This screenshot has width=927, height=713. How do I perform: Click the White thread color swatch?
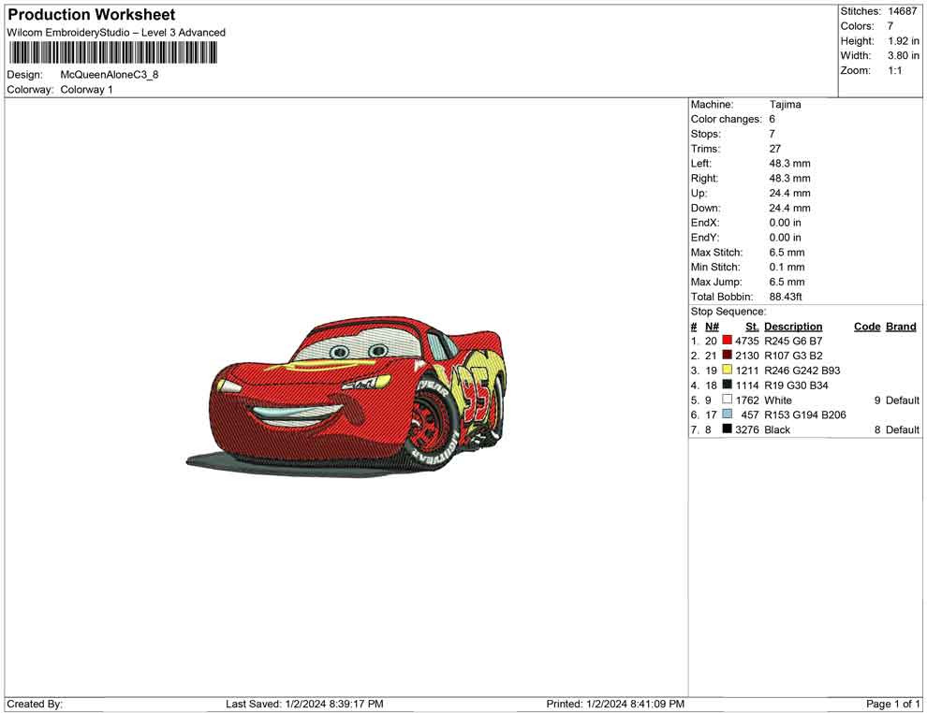[x=727, y=400]
